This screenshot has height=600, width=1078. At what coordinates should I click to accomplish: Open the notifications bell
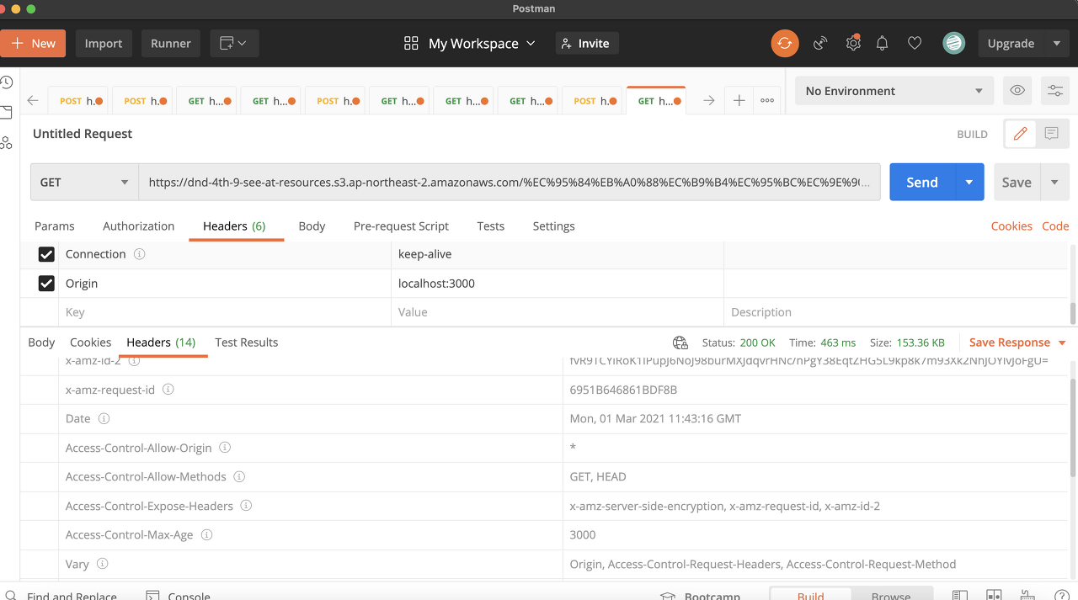[x=882, y=44]
